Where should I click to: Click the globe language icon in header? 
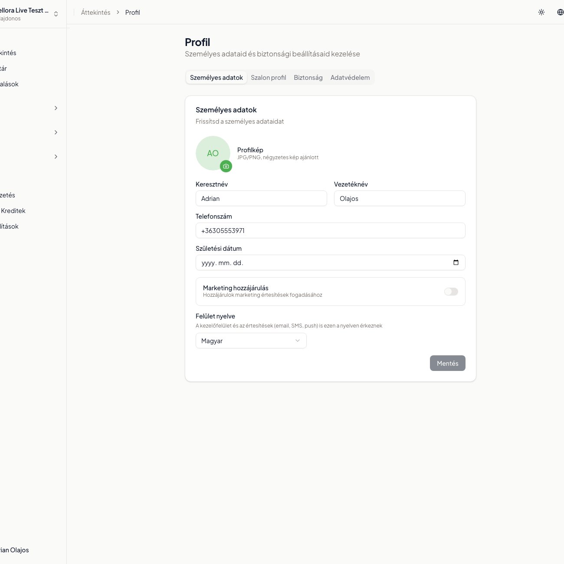click(x=560, y=12)
